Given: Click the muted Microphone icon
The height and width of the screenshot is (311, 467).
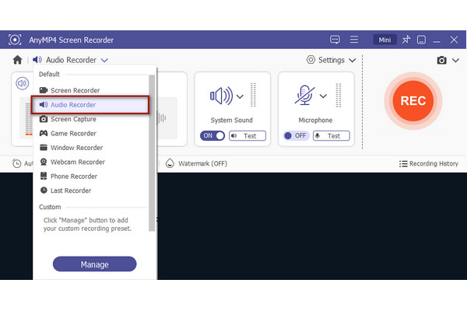Looking at the screenshot, I should pyautogui.click(x=304, y=95).
